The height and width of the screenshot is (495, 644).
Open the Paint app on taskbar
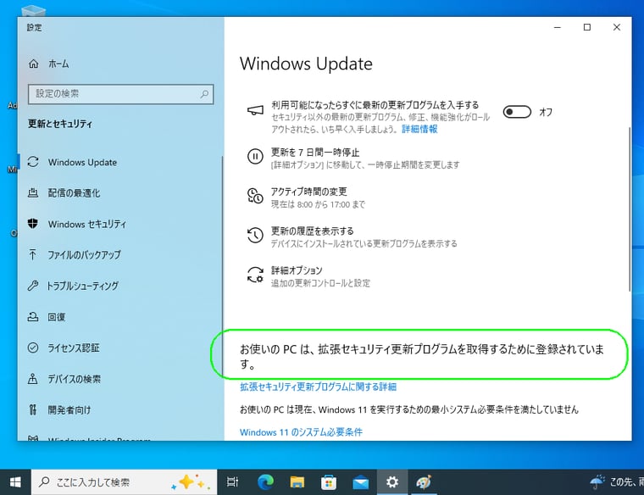424,482
